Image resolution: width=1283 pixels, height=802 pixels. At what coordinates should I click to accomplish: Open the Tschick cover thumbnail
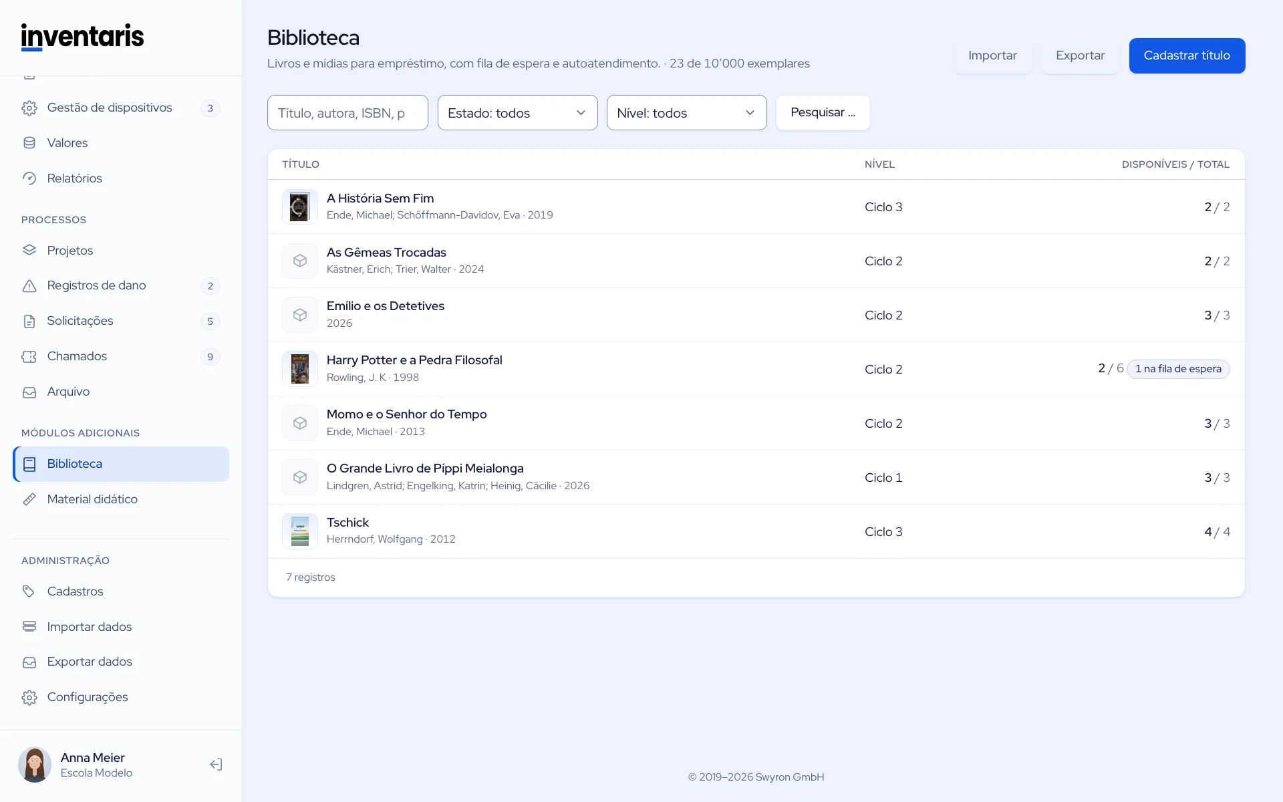click(300, 531)
